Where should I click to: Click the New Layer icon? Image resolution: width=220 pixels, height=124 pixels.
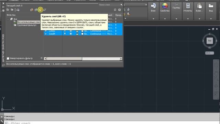tap(32, 10)
